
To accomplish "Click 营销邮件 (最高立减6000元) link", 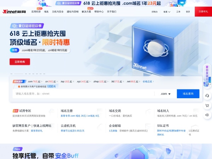I will tap(134, 131).
